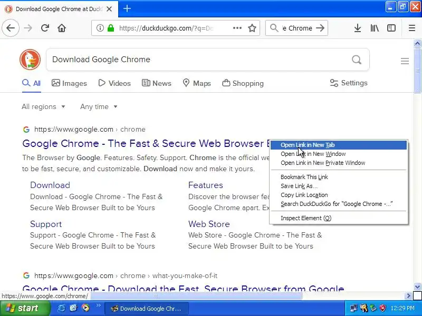Open the Downloads toolbar icon
This screenshot has height=316, width=422.
(x=358, y=28)
